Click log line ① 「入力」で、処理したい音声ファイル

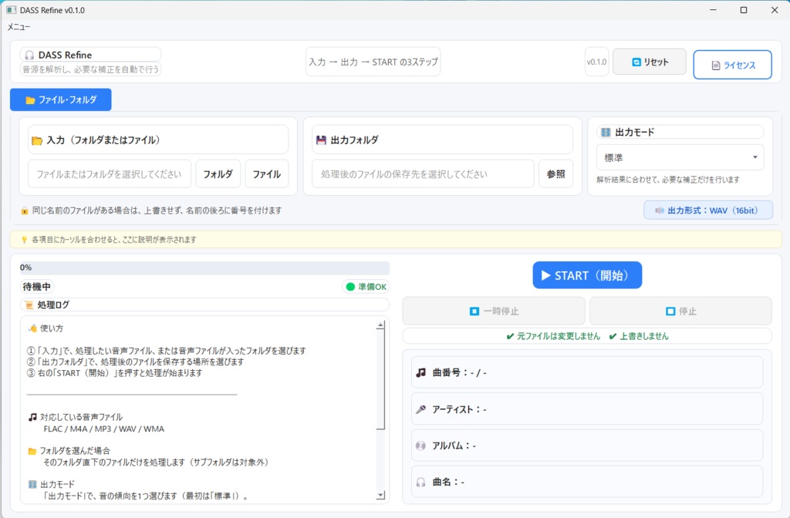[167, 351]
